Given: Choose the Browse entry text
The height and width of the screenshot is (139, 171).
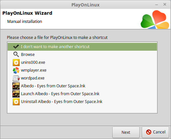Looking at the screenshot, I should pyautogui.click(x=28, y=55).
